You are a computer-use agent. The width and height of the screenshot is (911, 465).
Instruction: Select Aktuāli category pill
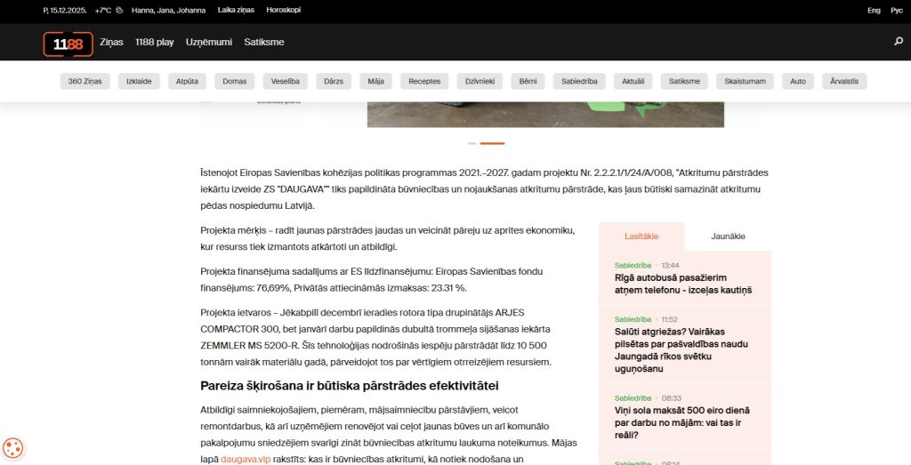[x=633, y=81]
